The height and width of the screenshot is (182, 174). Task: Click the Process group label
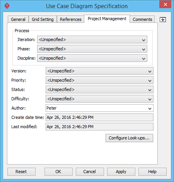22,31
